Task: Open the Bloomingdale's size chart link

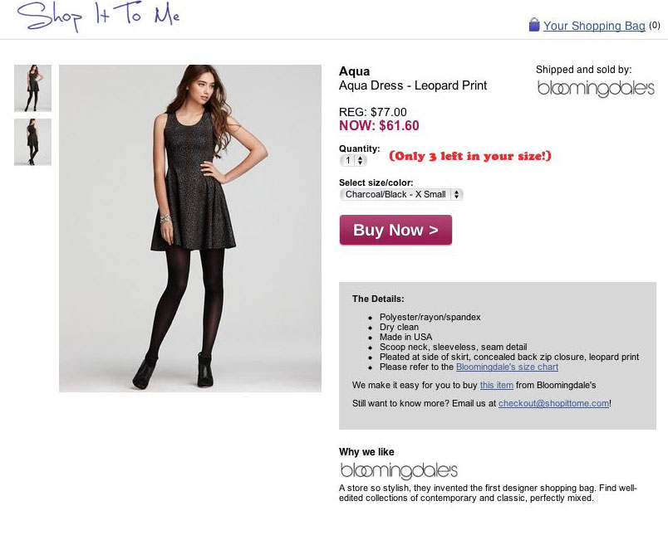Action: pos(507,367)
